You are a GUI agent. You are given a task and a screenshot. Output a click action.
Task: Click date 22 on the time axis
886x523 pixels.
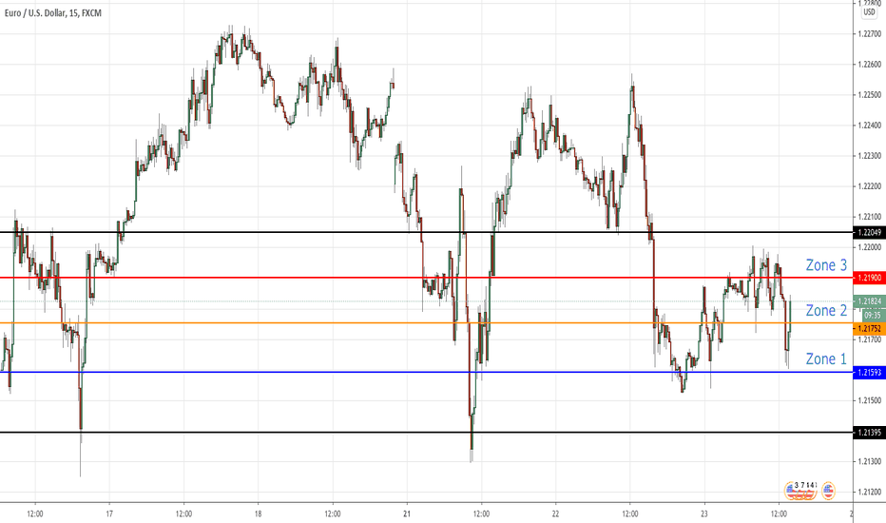pyautogui.click(x=555, y=513)
